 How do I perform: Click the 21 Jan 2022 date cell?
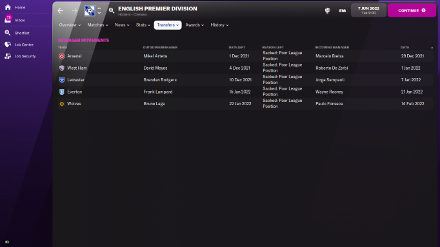point(412,92)
